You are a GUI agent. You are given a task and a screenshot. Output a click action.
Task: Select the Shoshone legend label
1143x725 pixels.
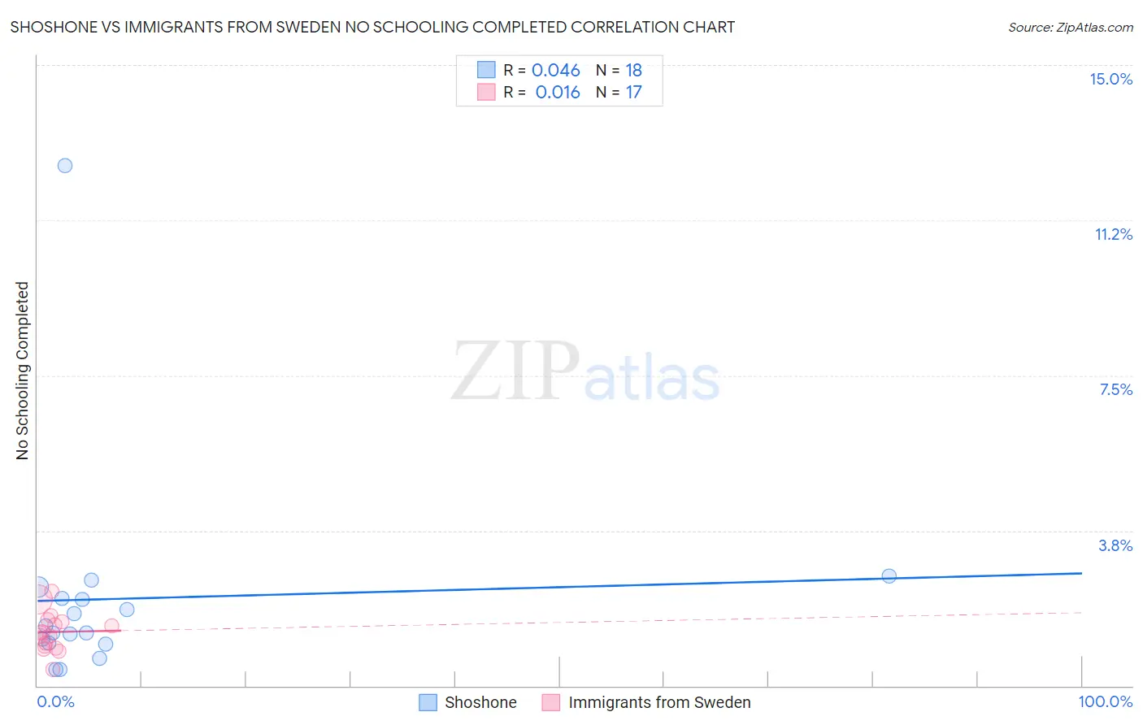pos(480,702)
